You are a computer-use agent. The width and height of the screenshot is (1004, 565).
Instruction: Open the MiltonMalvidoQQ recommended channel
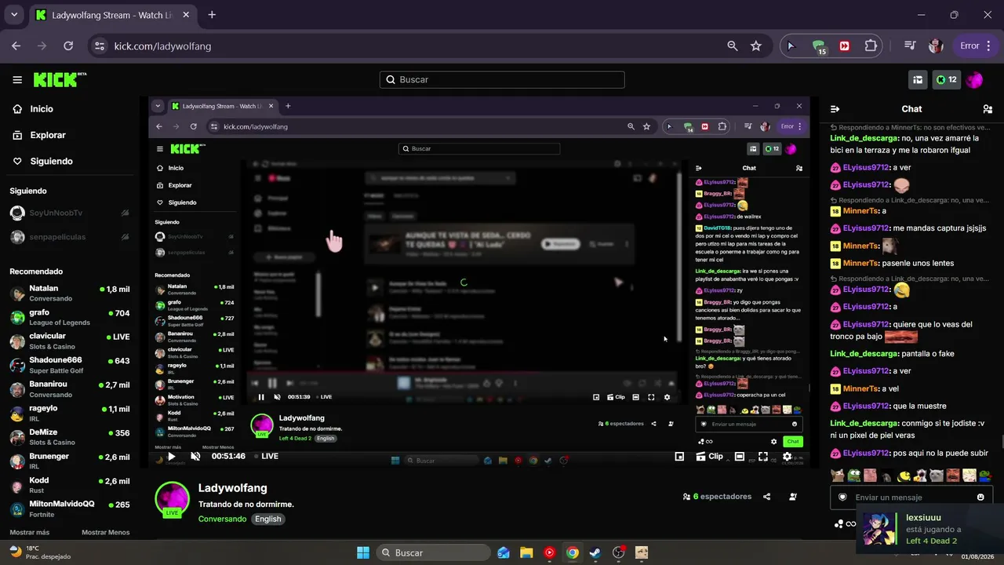pyautogui.click(x=70, y=509)
